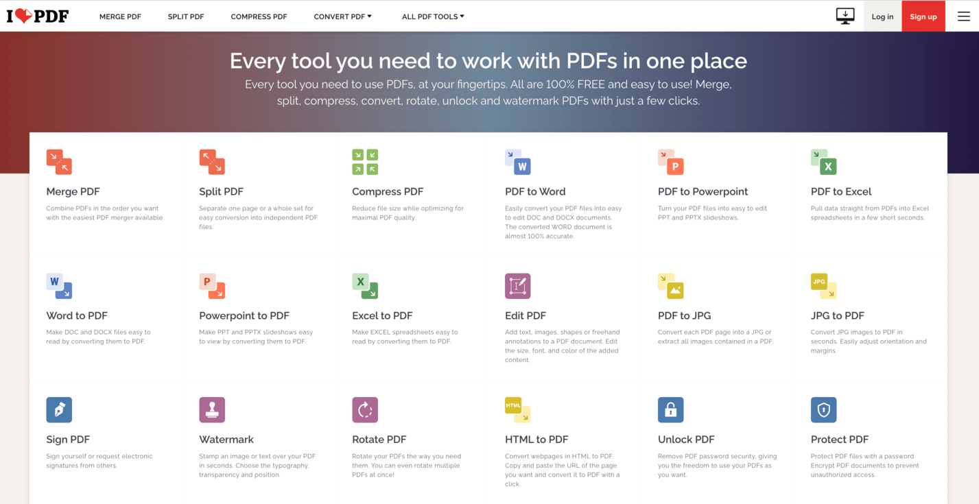This screenshot has height=504, width=979.
Task: Open the Unlock PDF title link
Action: pos(686,440)
